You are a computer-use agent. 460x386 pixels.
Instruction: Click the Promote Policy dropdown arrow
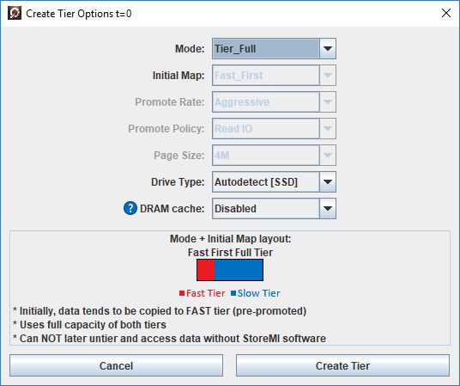(x=327, y=128)
